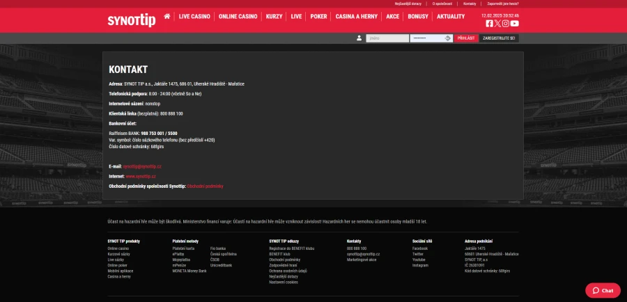Open AKTUALITY menu item
This screenshot has height=302, width=627.
click(451, 17)
